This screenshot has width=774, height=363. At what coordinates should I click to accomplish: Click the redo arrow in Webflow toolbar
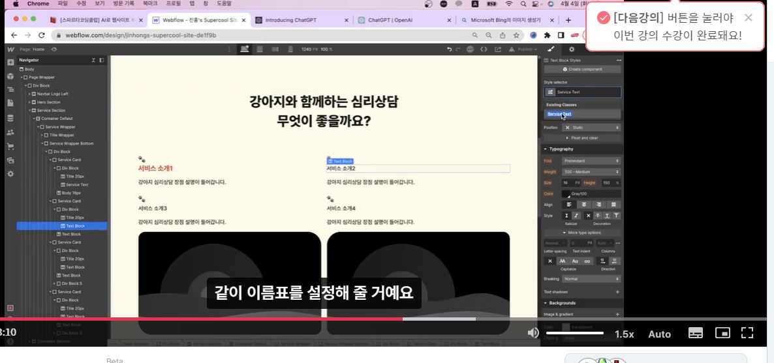click(x=457, y=50)
